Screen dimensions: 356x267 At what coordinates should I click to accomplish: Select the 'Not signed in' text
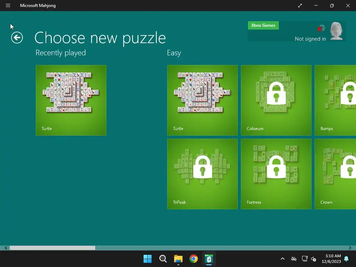[x=310, y=39]
